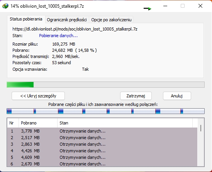Click the green arrow icon in title bar
Viewport: 212px width, 172px height.
click(x=148, y=9)
